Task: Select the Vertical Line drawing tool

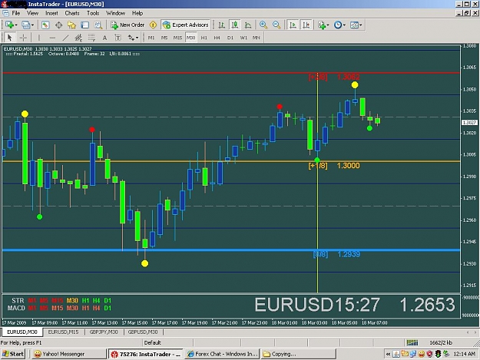Action: coord(39,38)
